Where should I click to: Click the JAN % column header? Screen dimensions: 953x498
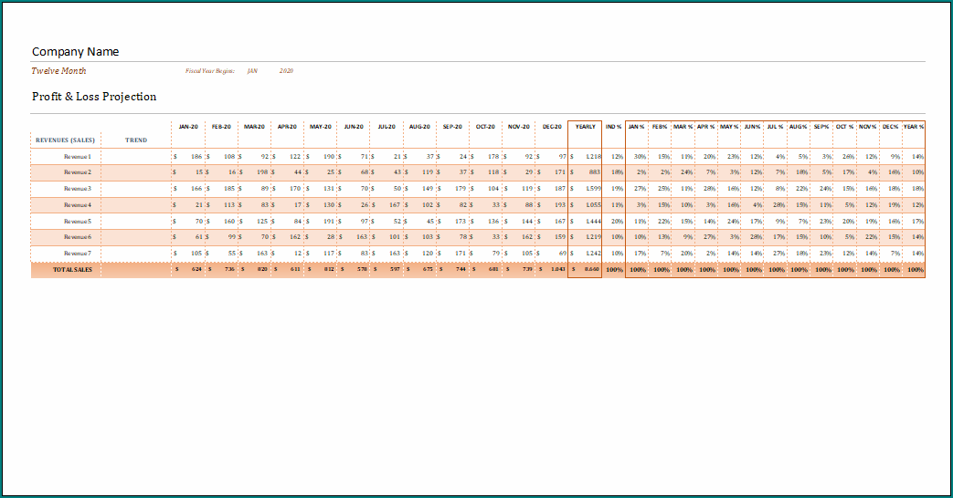click(636, 127)
